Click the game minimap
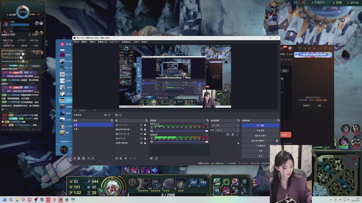 (336, 174)
